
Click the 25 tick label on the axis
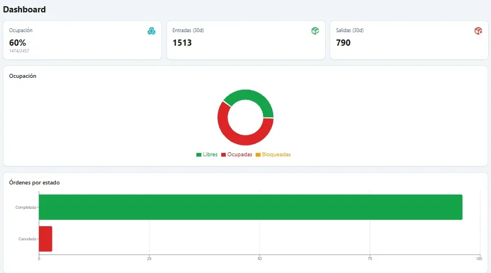click(x=149, y=258)
